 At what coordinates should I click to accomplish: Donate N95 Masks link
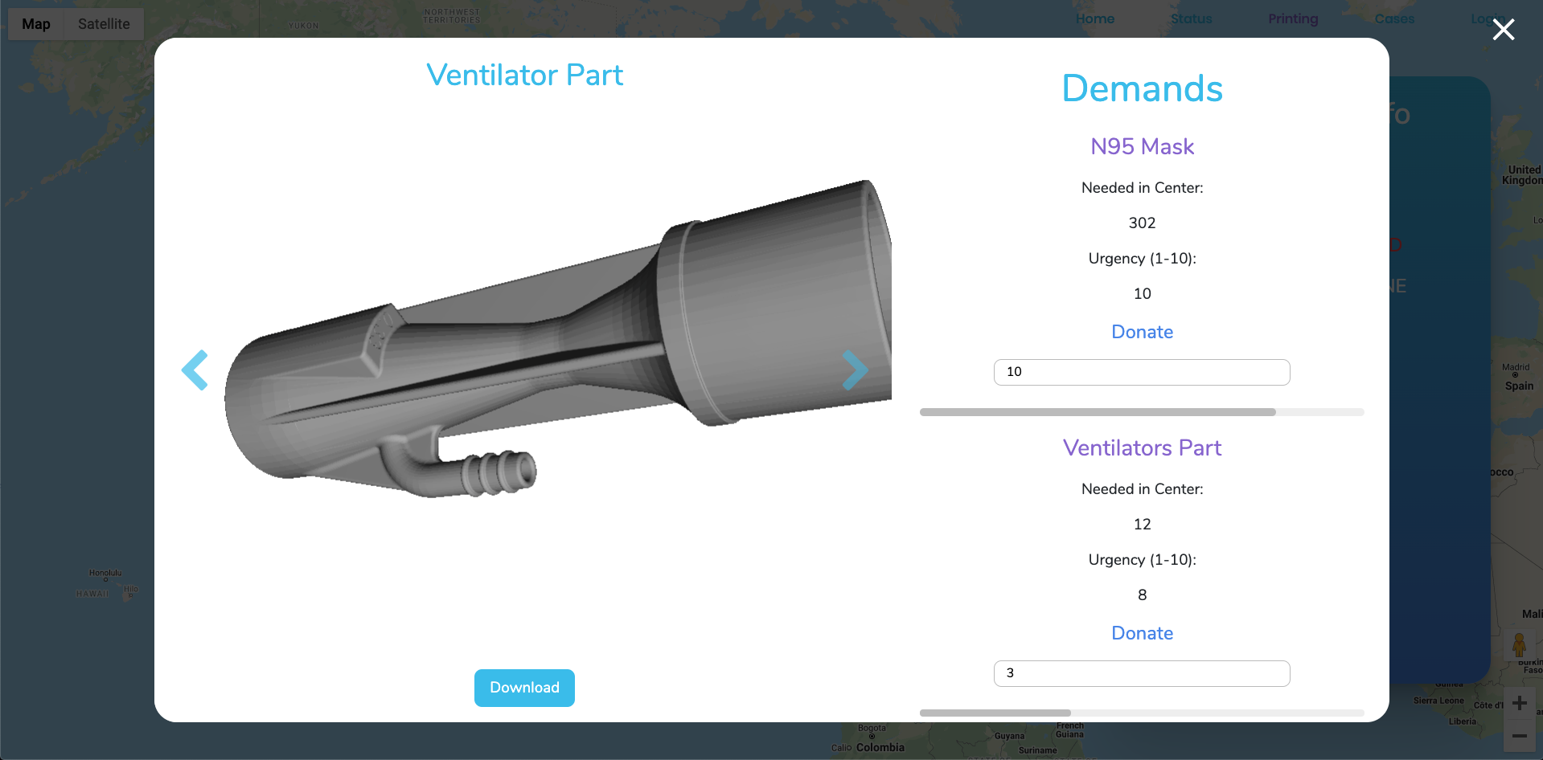1142,332
